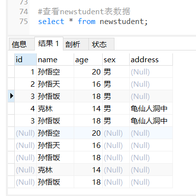Select Null id cell in the last row

point(26,182)
